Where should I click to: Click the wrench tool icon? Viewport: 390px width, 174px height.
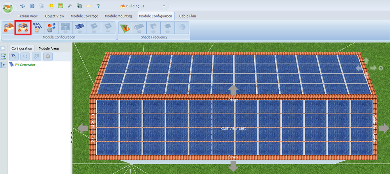click(x=70, y=6)
